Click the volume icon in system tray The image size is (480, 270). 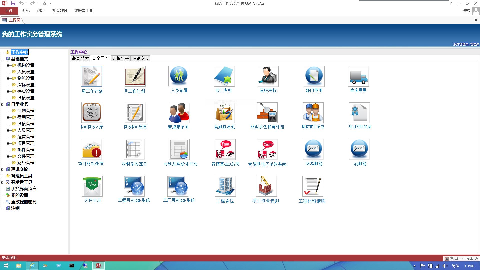click(445, 266)
